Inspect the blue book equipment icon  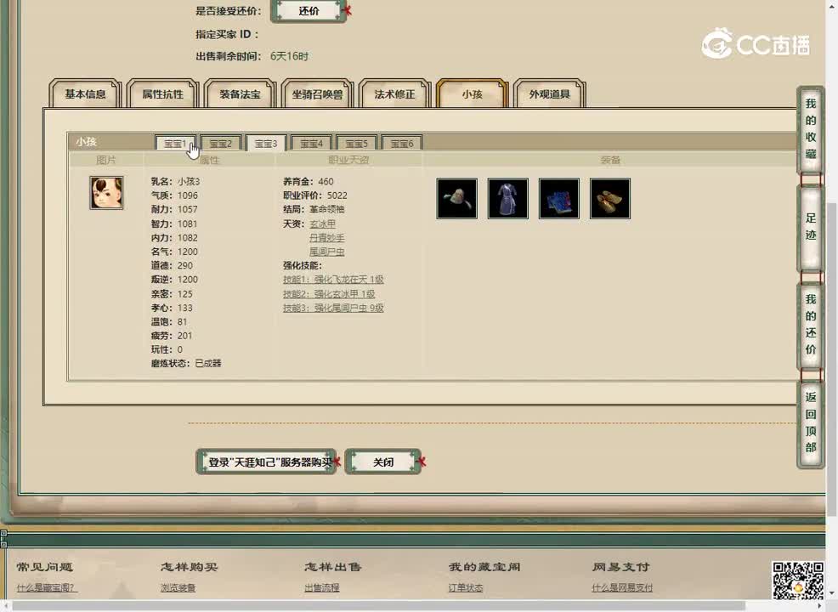(558, 198)
